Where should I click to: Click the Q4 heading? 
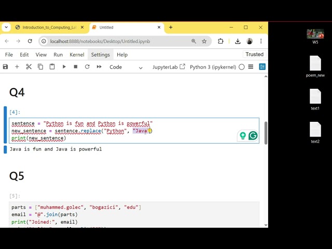17,92
